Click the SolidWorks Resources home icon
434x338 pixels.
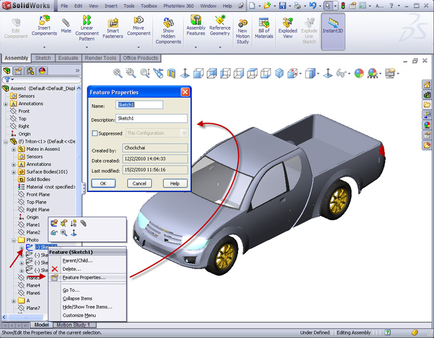click(x=427, y=84)
